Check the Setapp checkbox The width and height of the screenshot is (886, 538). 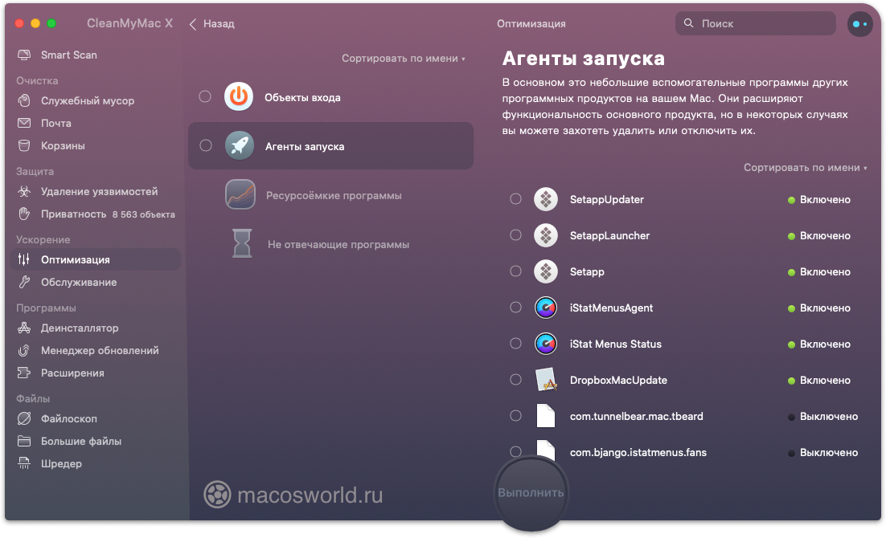[x=515, y=271]
